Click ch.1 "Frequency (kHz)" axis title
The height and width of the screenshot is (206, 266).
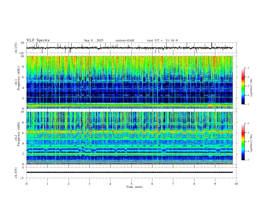pyautogui.click(x=18, y=78)
